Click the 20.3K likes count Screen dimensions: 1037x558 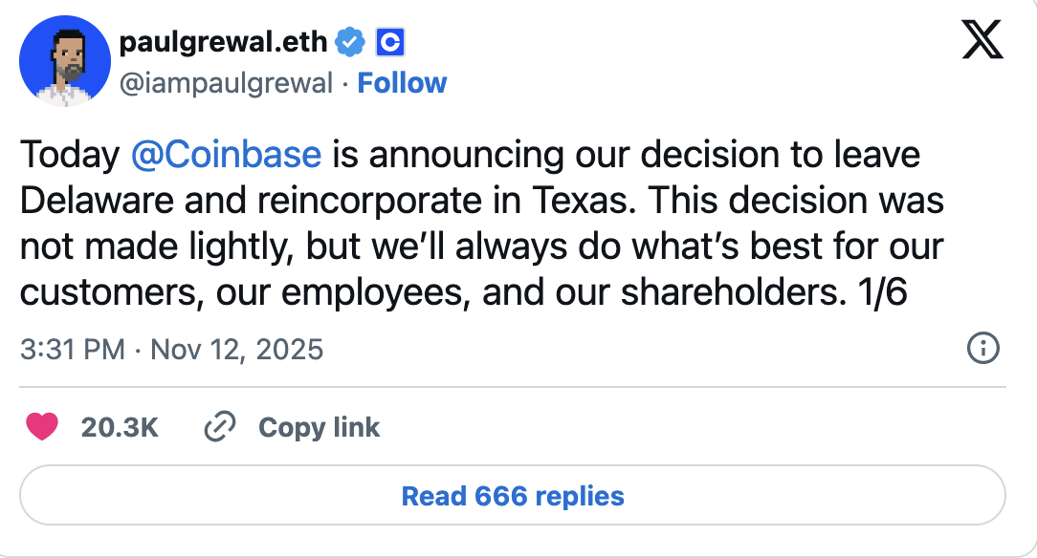pyautogui.click(x=120, y=427)
